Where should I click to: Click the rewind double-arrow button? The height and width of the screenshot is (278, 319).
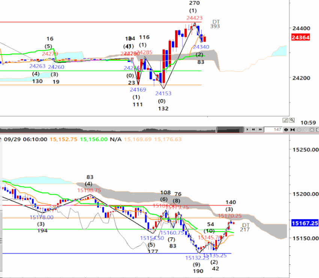[253, 130]
